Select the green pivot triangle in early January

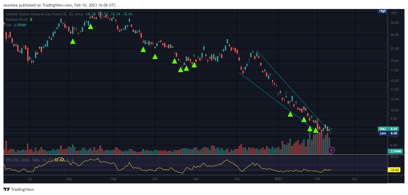[x=290, y=114]
